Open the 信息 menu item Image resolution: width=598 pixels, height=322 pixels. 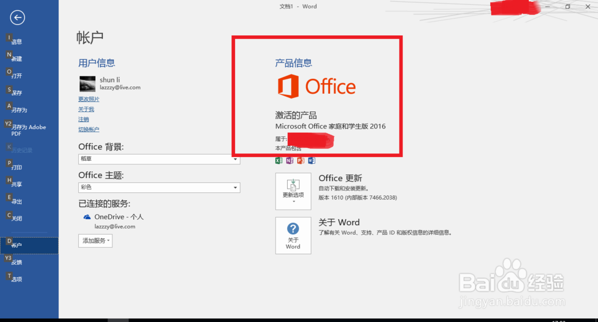(x=16, y=42)
